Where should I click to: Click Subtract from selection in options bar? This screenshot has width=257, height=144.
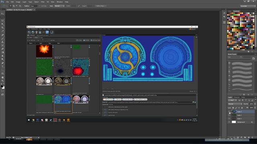coord(17,6)
